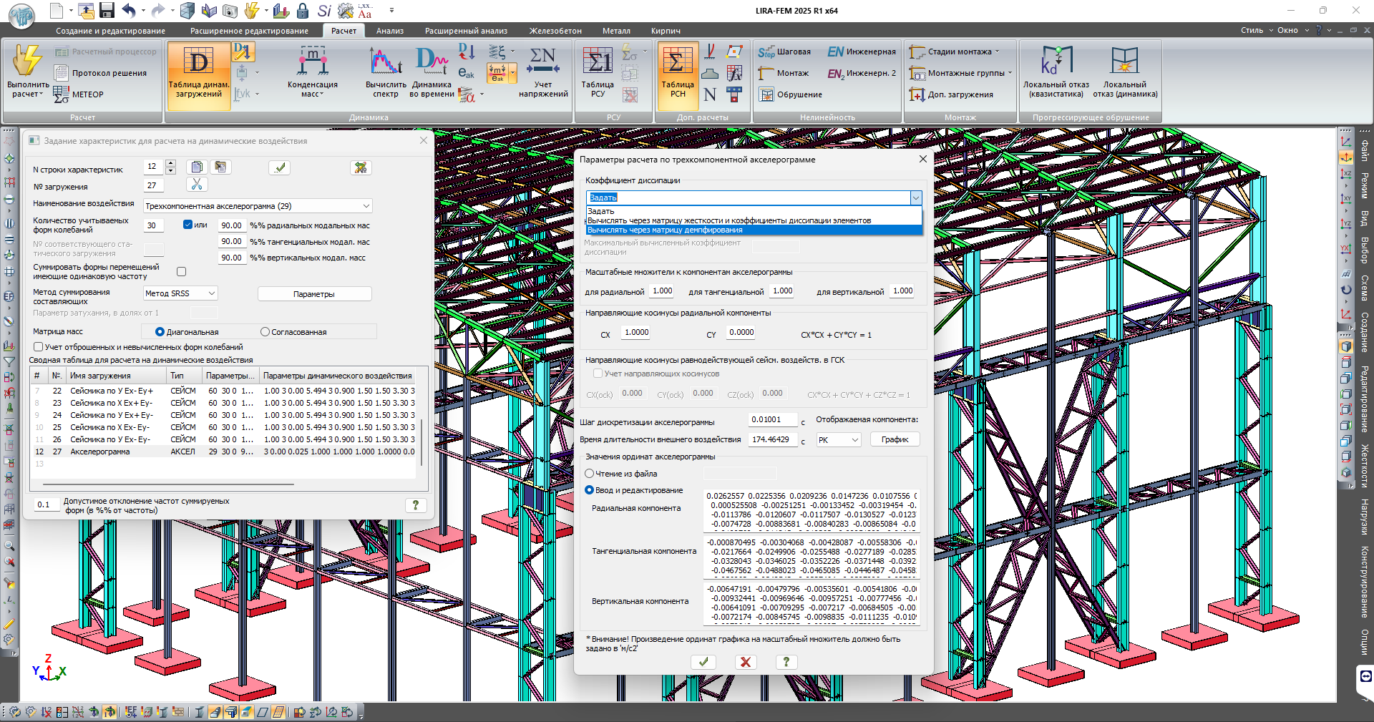
Task: Select 'Согласованная' mass matrix radio button
Action: point(265,332)
